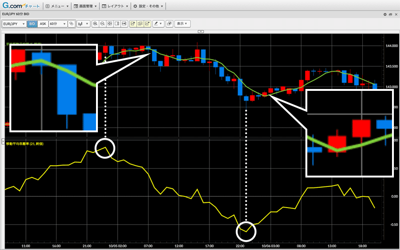Switch to the ASK price toggle

click(43, 24)
